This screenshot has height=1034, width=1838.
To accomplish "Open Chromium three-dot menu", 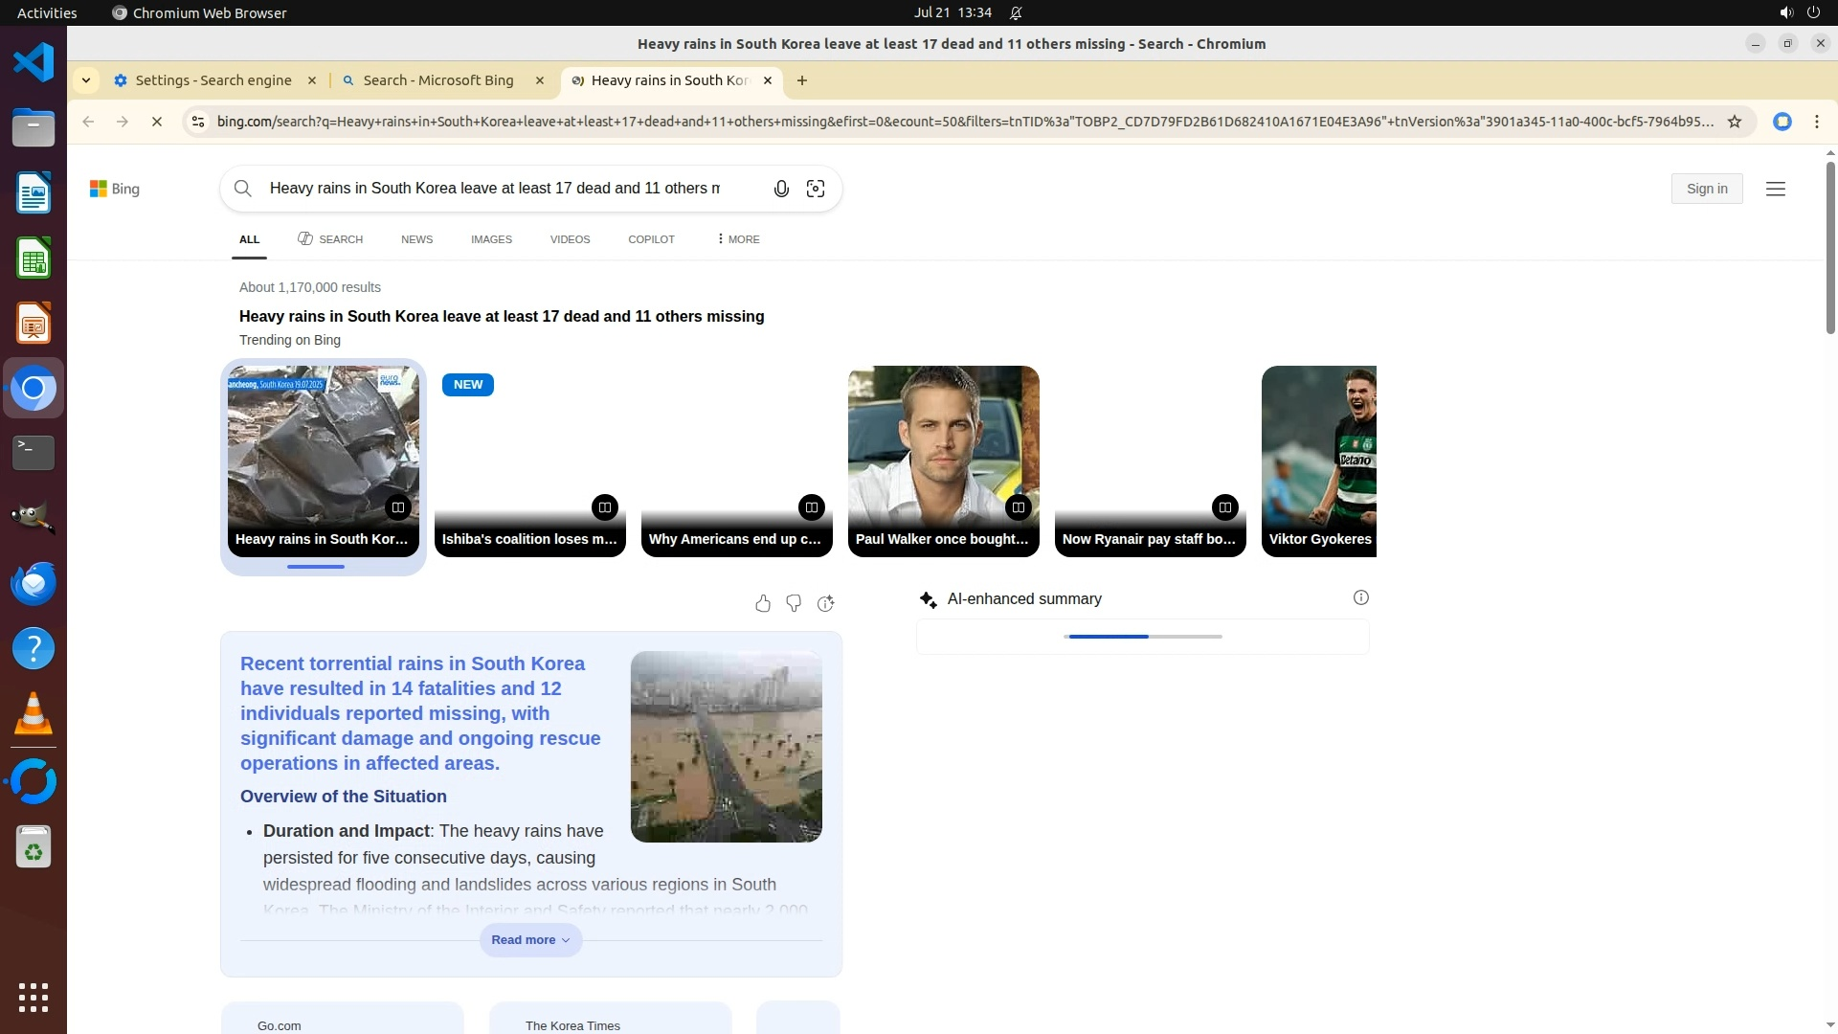I will pos(1816,122).
